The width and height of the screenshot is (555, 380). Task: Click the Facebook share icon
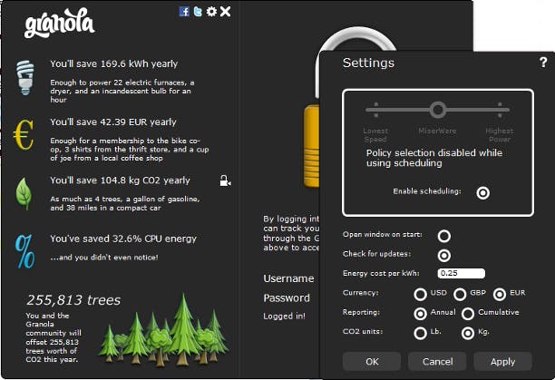pos(184,12)
